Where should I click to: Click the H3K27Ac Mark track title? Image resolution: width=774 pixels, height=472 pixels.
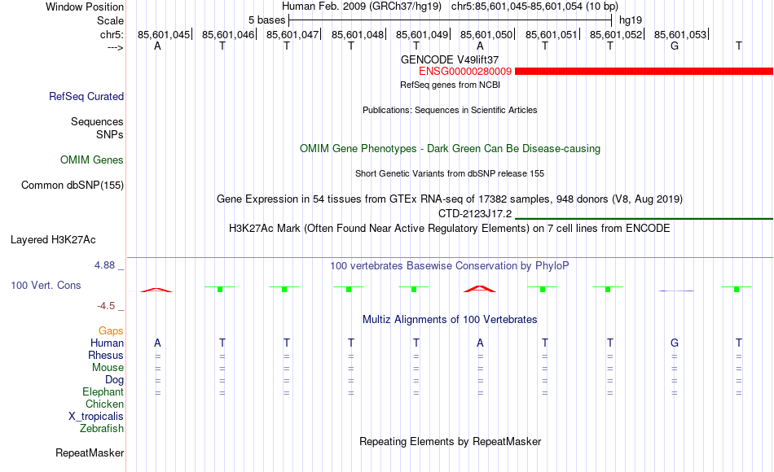point(450,229)
